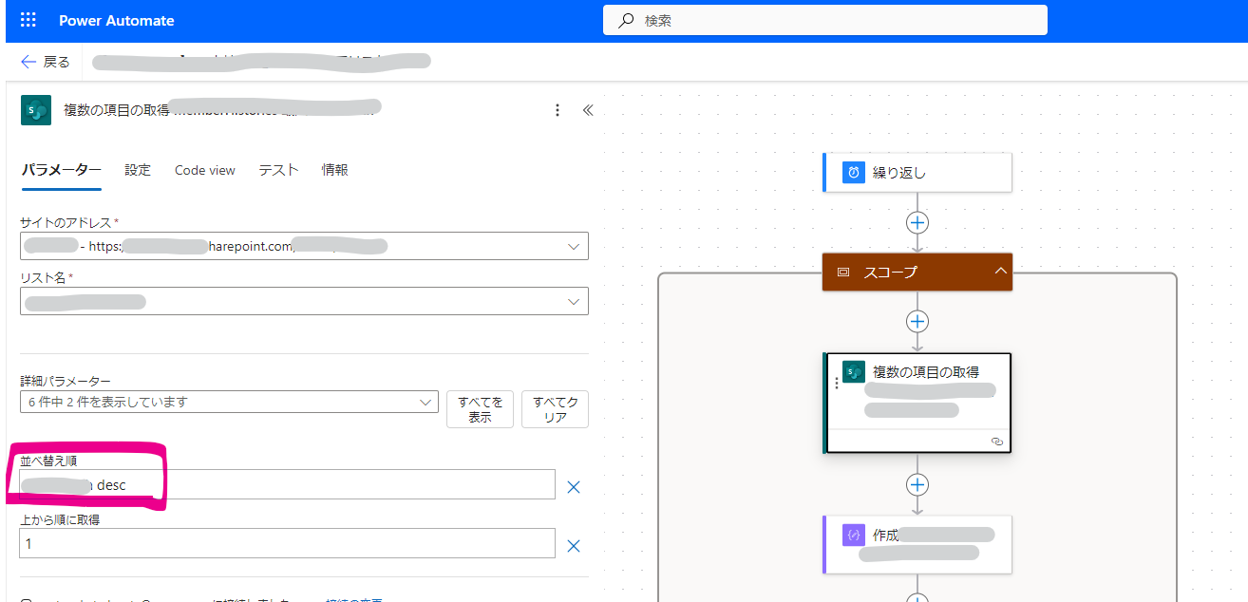Click the 並べ替え順 input field

click(287, 484)
